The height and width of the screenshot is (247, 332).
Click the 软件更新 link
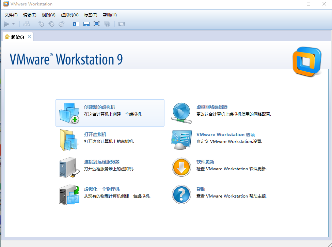pyautogui.click(x=205, y=162)
